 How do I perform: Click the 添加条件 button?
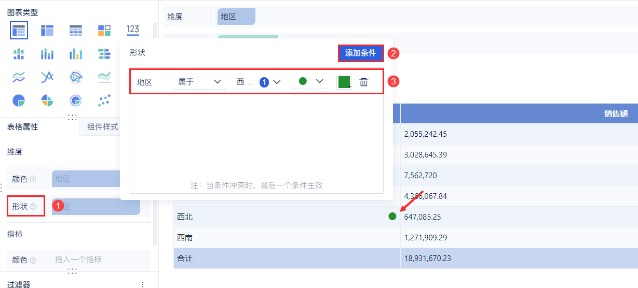point(361,53)
